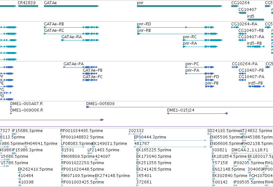Viewport: 273px width, 187px height.
Task: Click EST EK149031.5prime
Action: [x=109, y=144]
